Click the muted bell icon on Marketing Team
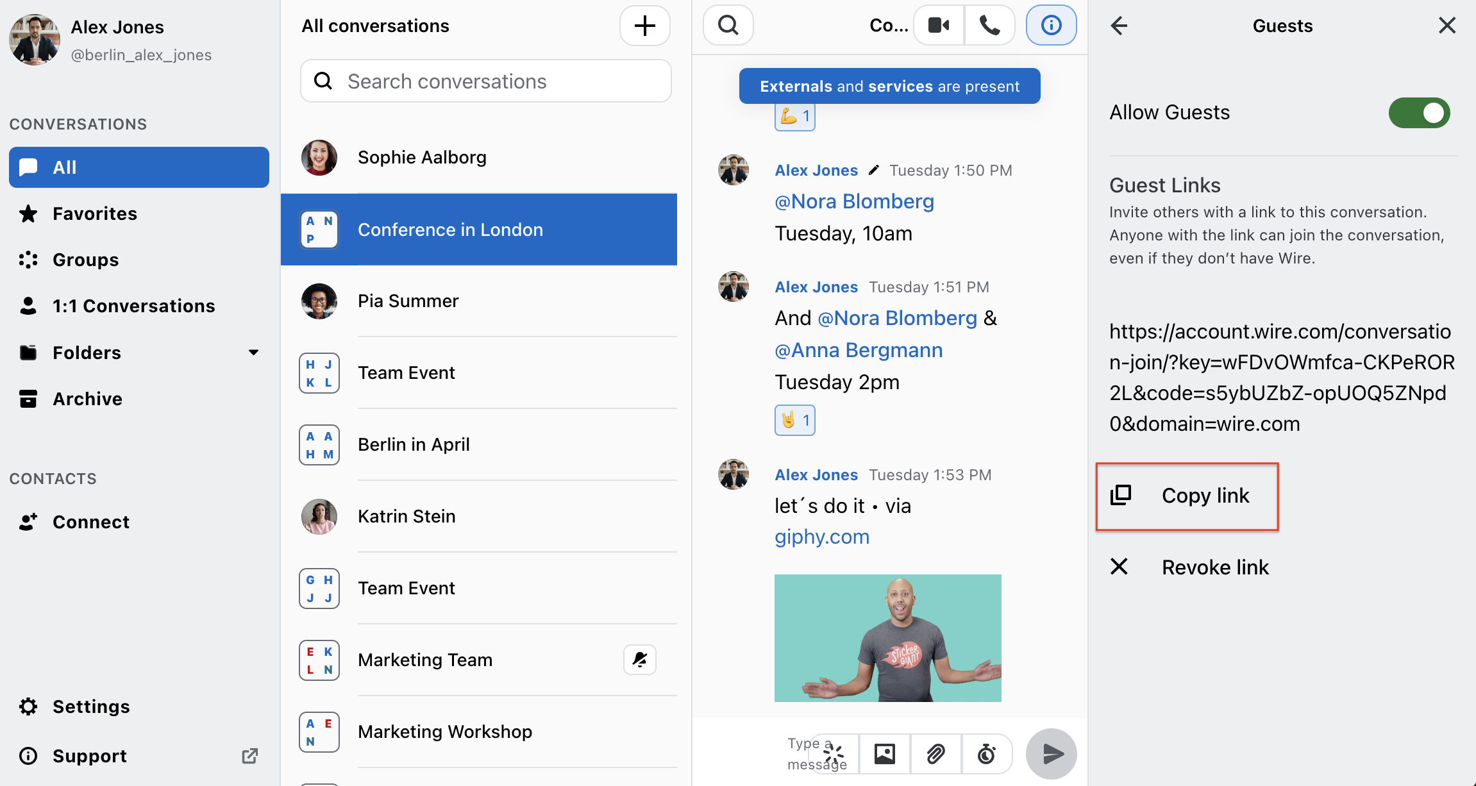This screenshot has width=1476, height=786. pyautogui.click(x=639, y=660)
